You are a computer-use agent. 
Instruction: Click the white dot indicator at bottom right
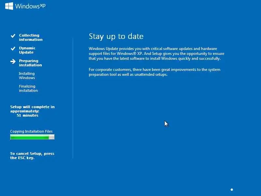[232, 189]
